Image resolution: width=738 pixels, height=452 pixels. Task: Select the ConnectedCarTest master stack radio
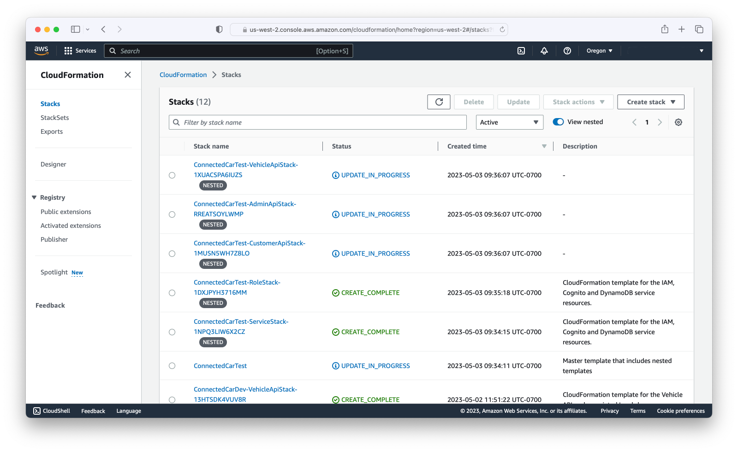pyautogui.click(x=172, y=366)
